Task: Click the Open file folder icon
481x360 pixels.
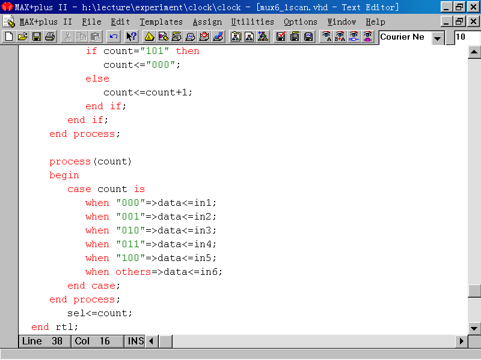Action: click(23, 37)
